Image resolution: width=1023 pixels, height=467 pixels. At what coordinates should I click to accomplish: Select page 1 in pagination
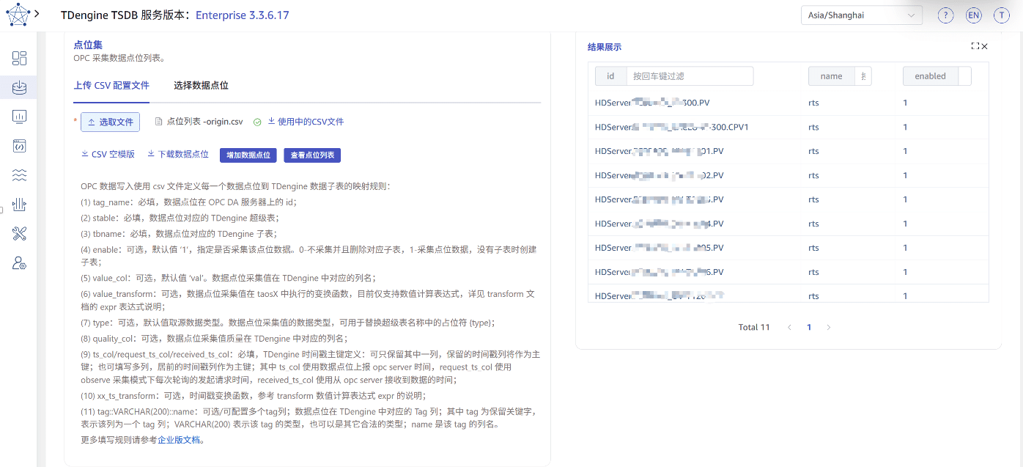click(809, 328)
